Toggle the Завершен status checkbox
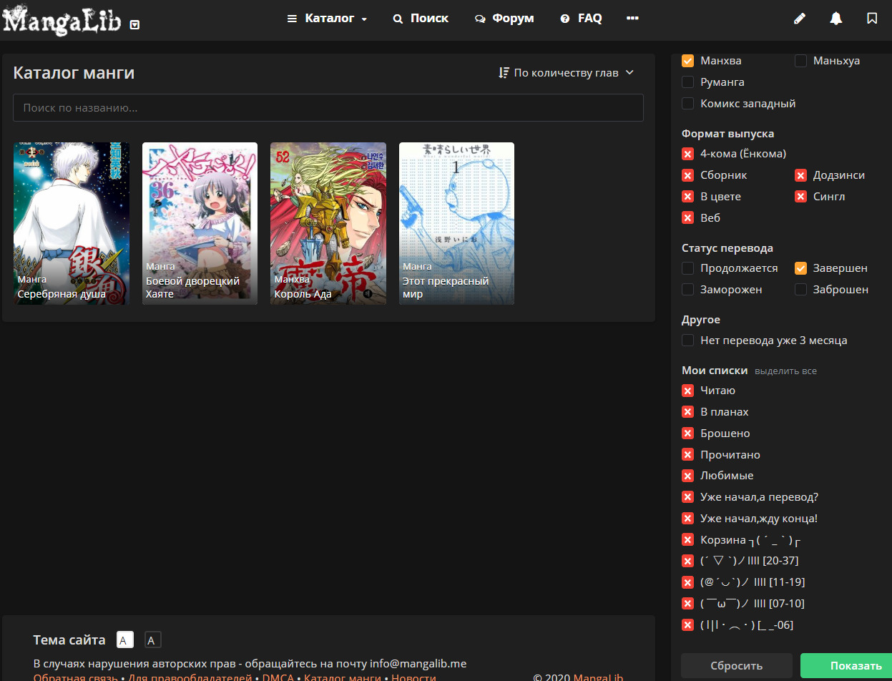 (801, 268)
